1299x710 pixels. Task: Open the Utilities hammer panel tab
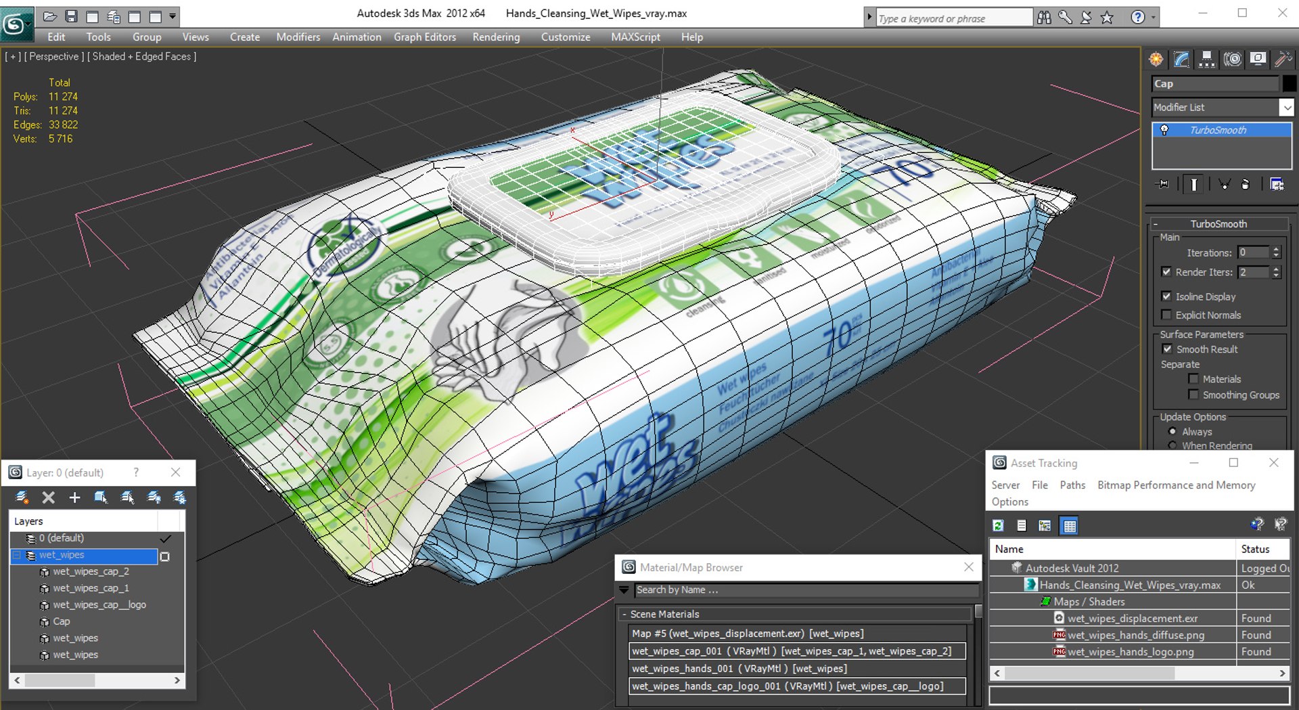click(1283, 60)
